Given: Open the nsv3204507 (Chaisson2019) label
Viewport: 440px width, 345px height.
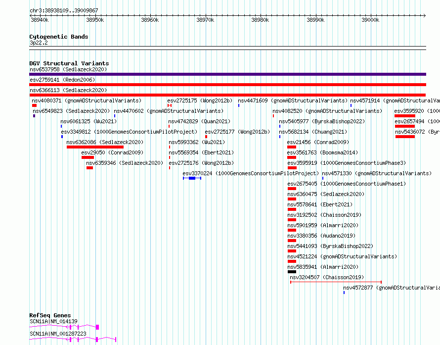Looking at the screenshot, I should (x=327, y=277).
